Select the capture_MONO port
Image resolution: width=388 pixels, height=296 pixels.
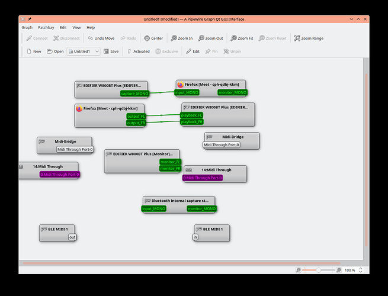(x=134, y=94)
